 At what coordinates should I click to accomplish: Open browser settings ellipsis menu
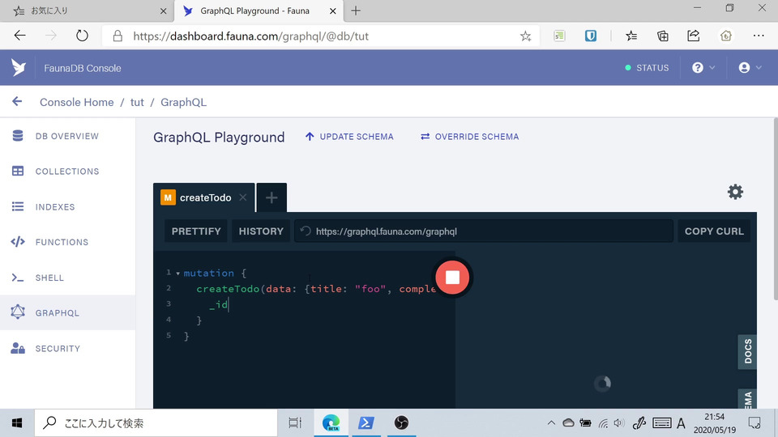pos(759,36)
